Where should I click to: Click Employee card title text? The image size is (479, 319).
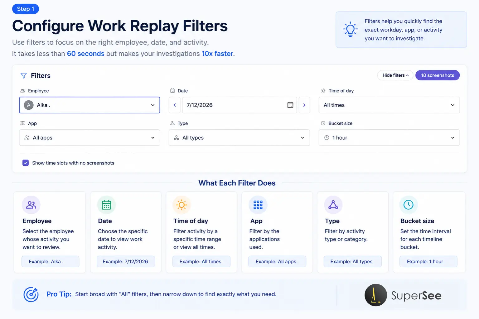(37, 221)
